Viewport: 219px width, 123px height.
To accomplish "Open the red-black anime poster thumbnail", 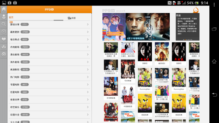I will pos(111,112).
